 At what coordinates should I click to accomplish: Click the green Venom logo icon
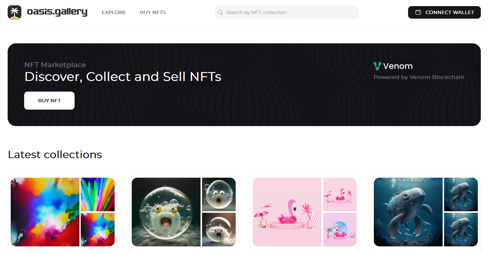[x=377, y=66]
